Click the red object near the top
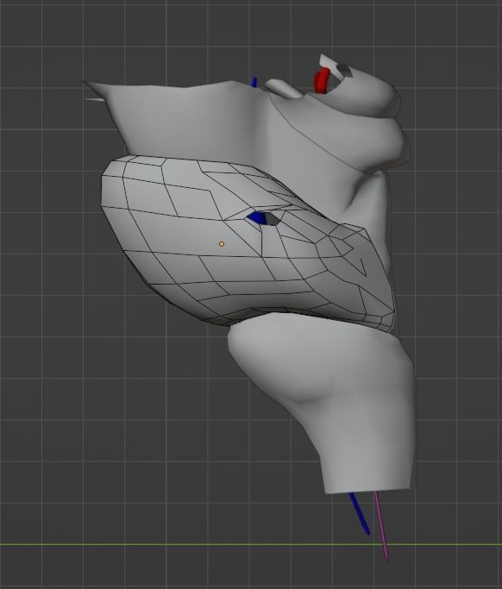 pos(321,80)
